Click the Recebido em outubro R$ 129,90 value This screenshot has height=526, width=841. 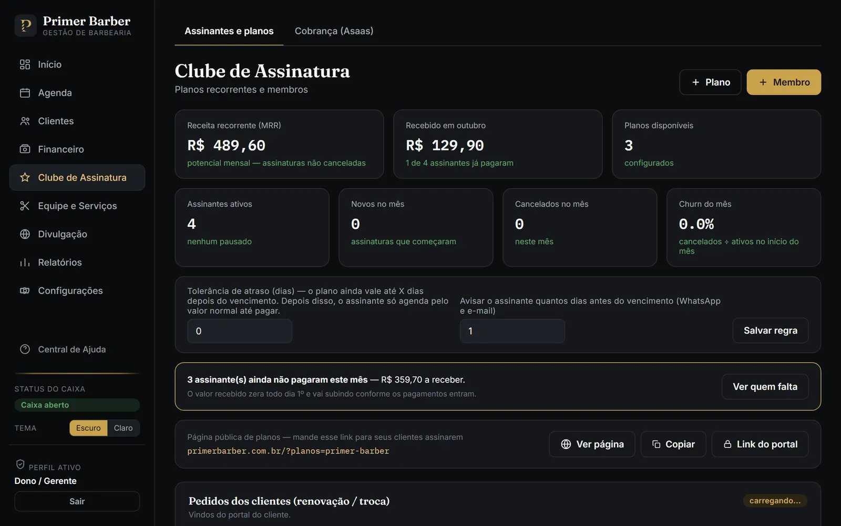tap(445, 145)
